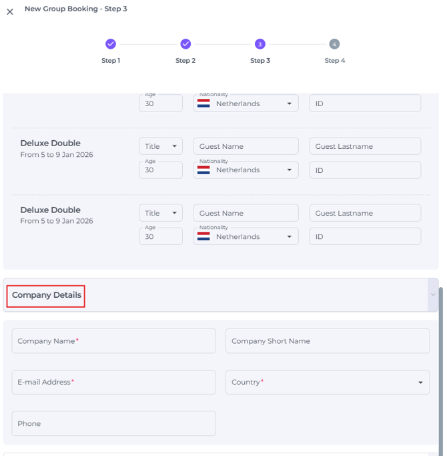Screen dimensions: 447x456
Task: Close the New Group Booking dialog
Action: (10, 11)
